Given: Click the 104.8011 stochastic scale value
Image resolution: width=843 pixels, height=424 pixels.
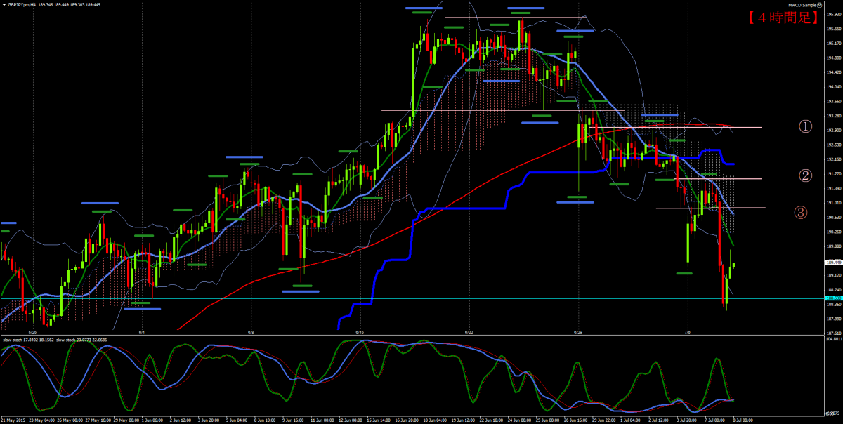Looking at the screenshot, I should click(835, 338).
